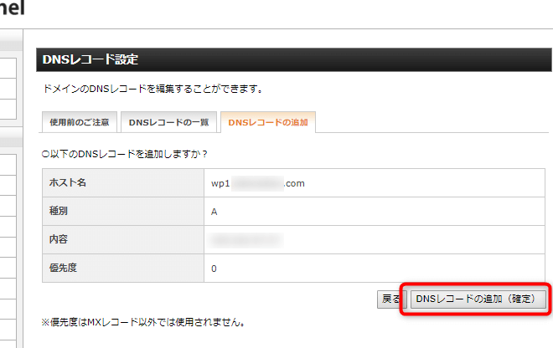Screen dimensions: 553x348
Task: Click the partial panel logo at top-left
Action: pyautogui.click(x=12, y=8)
